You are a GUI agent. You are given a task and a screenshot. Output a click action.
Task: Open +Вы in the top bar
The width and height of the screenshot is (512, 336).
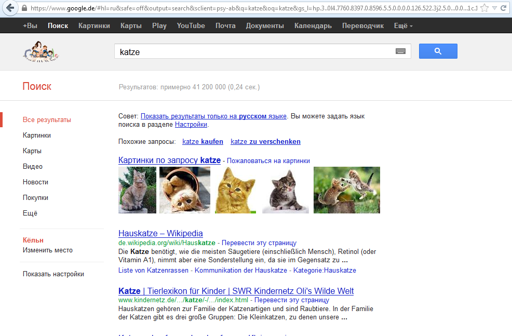pos(30,26)
